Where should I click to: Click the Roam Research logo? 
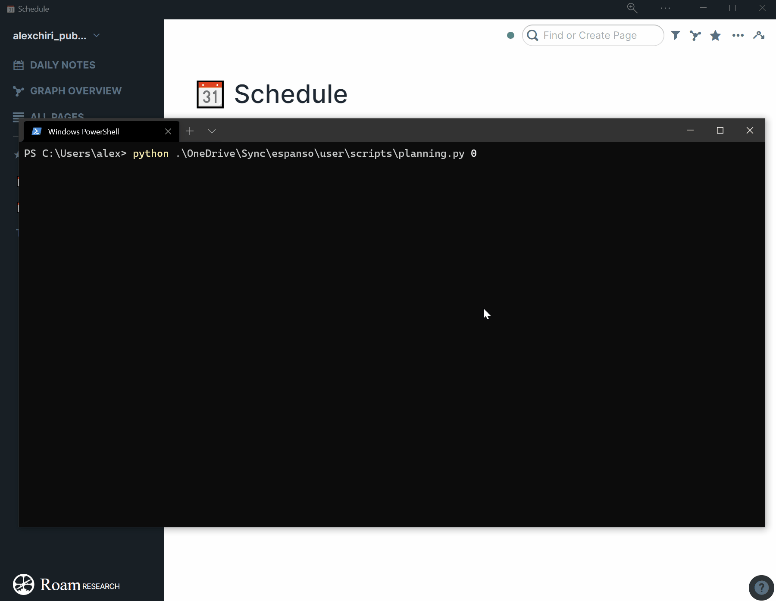66,585
